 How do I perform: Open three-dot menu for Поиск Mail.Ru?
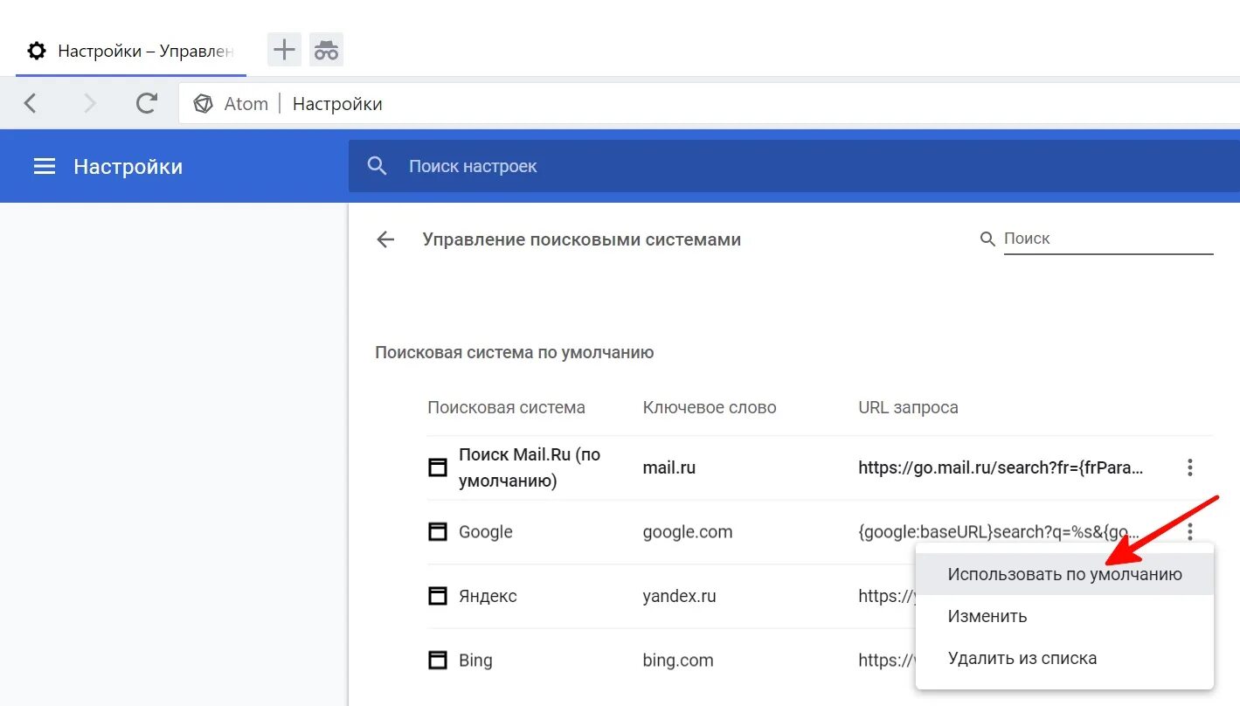pos(1189,467)
